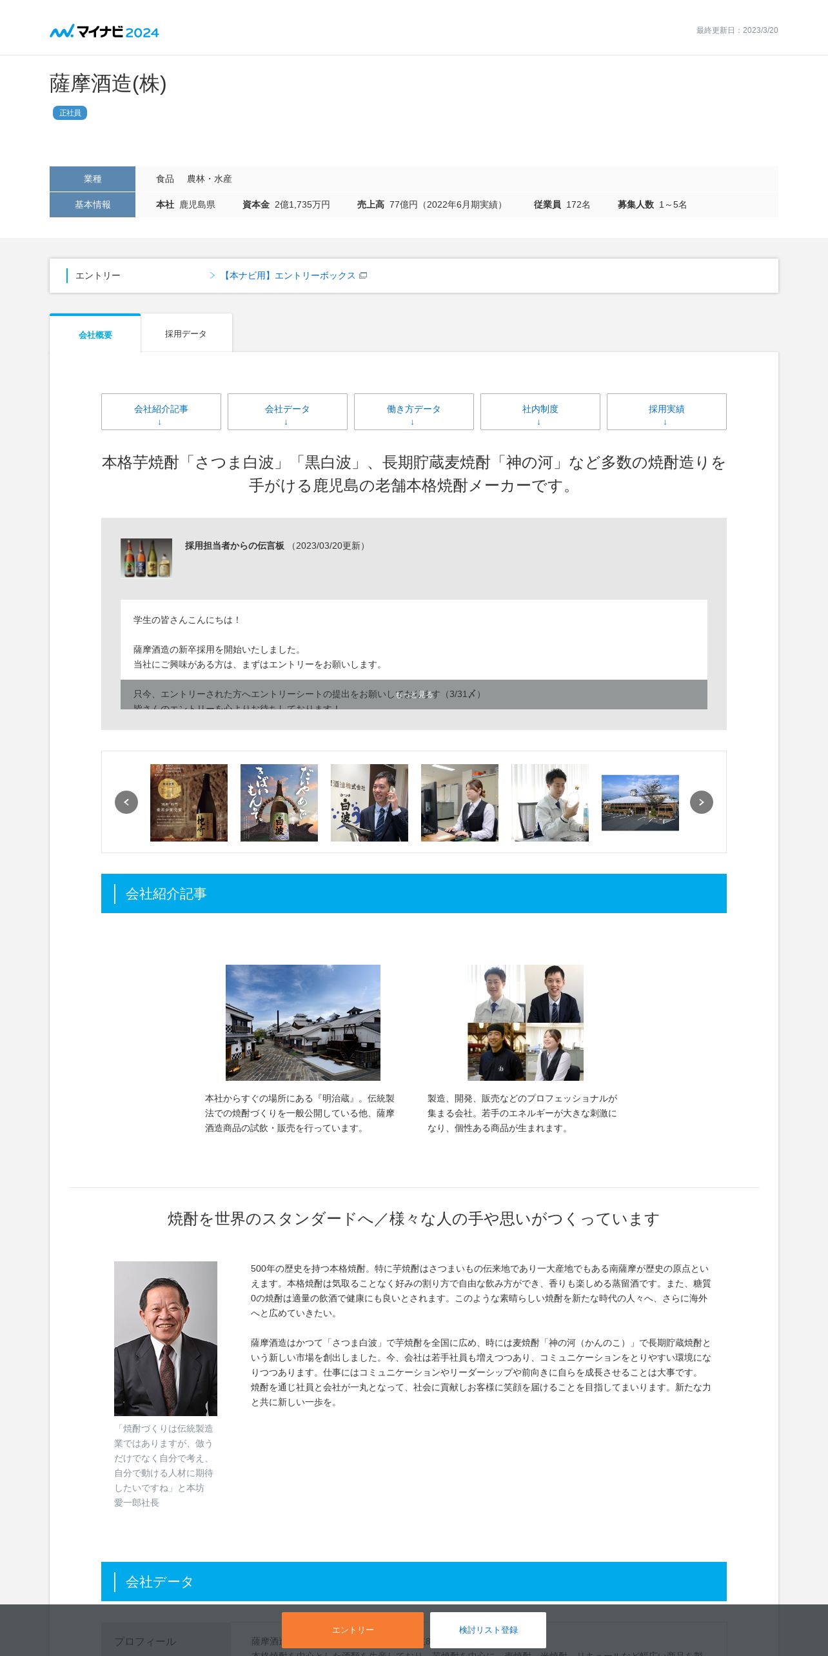Viewport: 828px width, 1656px height.
Task: Click the 薩摩酒造(株) company title
Action: click(x=108, y=84)
